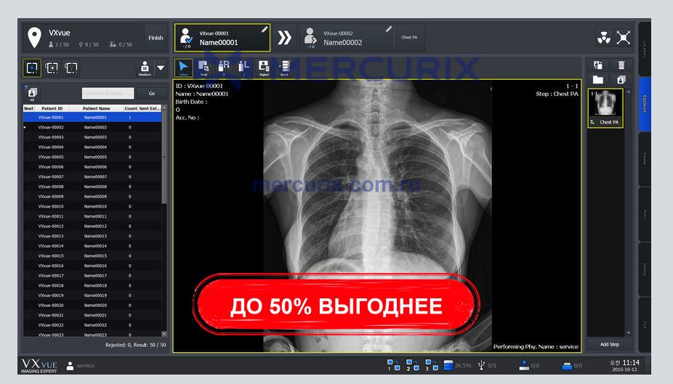The width and height of the screenshot is (673, 384).
Task: Click the pencil edit icon on Name00002 card
Action: click(388, 29)
